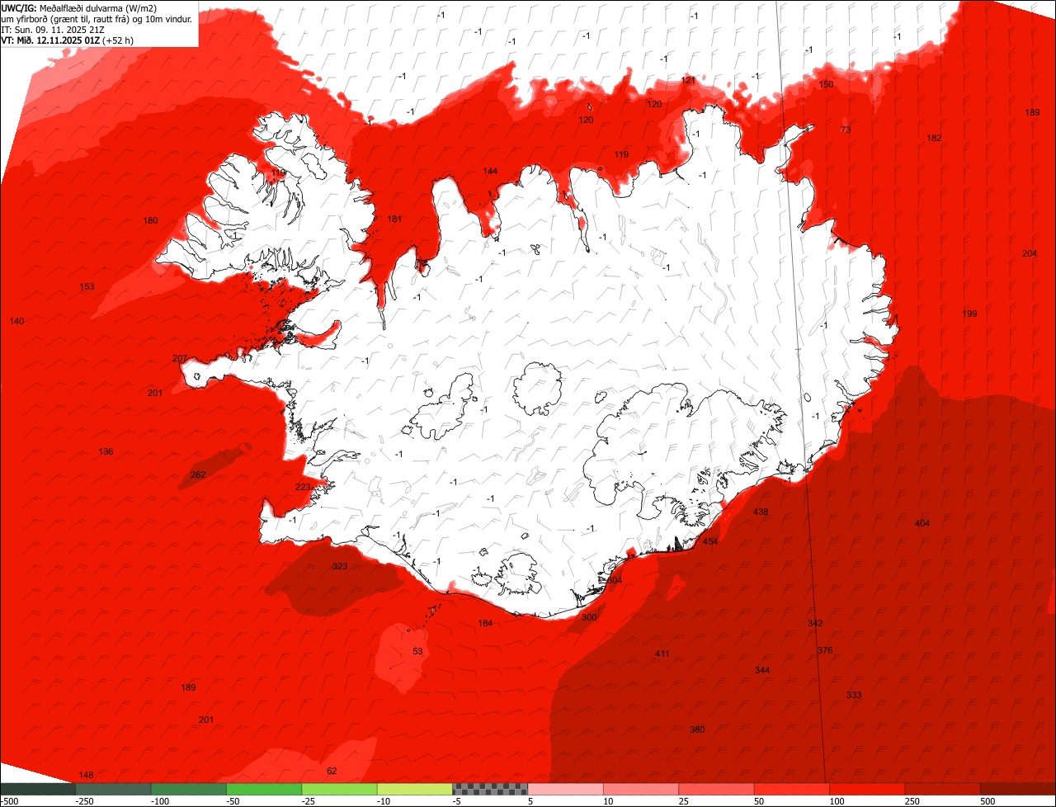The image size is (1056, 807).
Task: Click the map value '304' near the south coast
Action: click(x=615, y=580)
